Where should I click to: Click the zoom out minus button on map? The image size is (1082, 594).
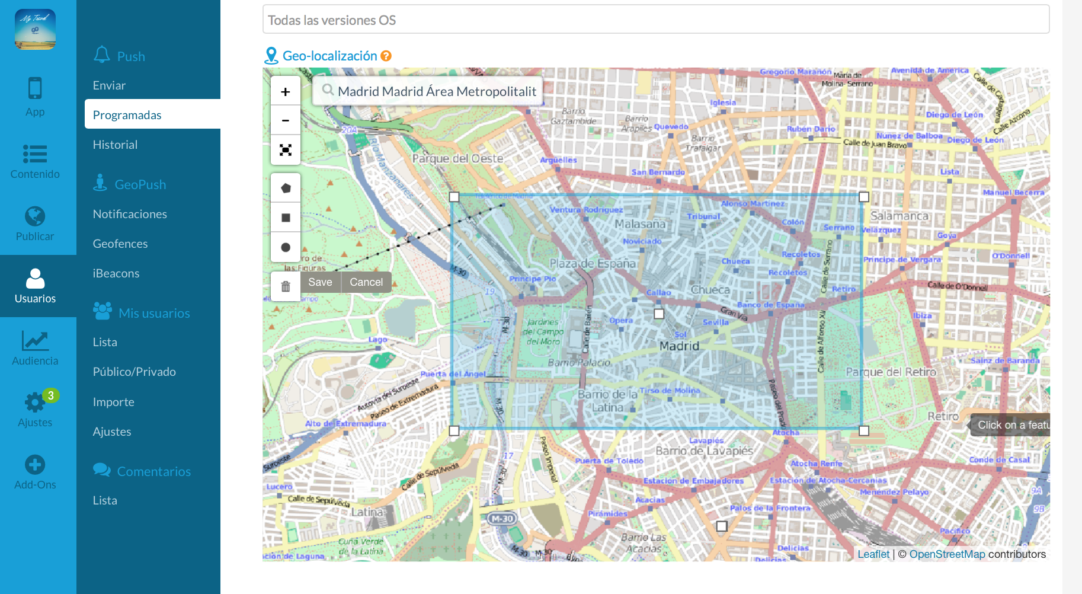point(286,120)
